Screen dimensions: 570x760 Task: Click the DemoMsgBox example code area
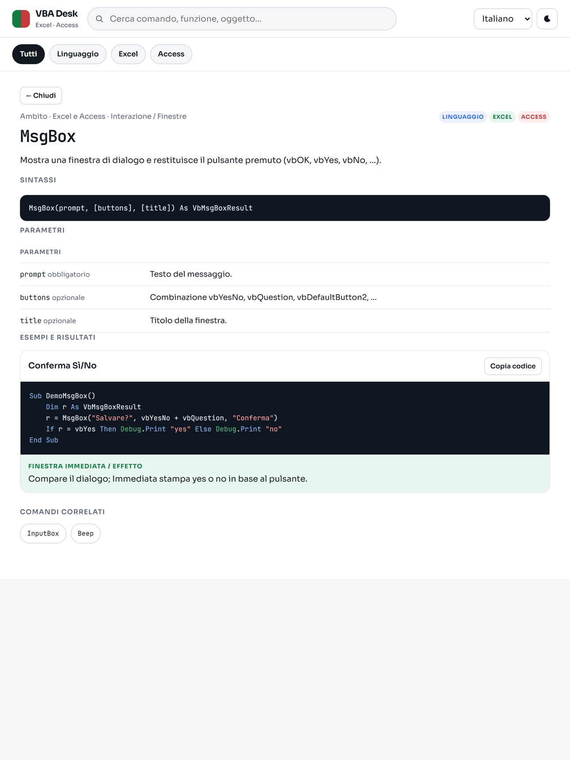point(285,418)
